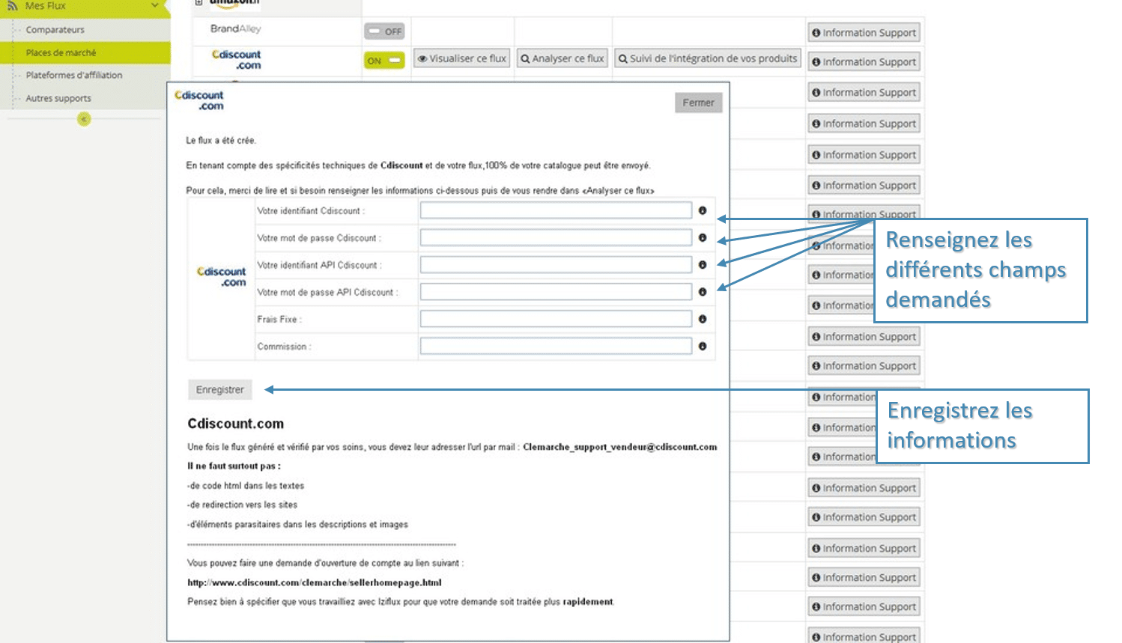
Task: Click Analyser ce flux button
Action: 562,58
